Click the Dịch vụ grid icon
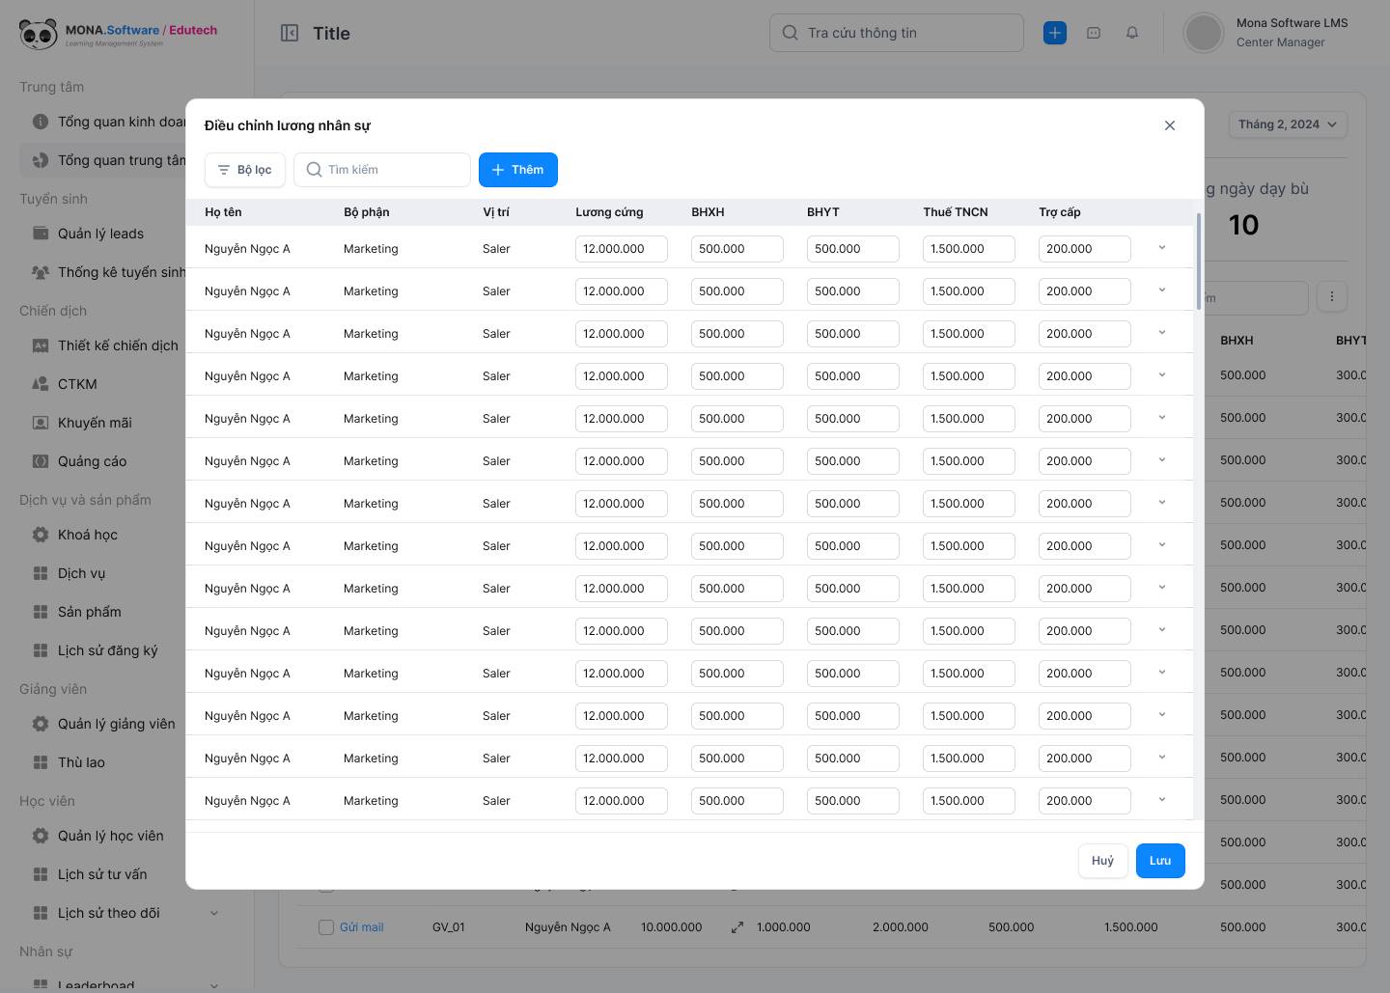 [x=41, y=573]
